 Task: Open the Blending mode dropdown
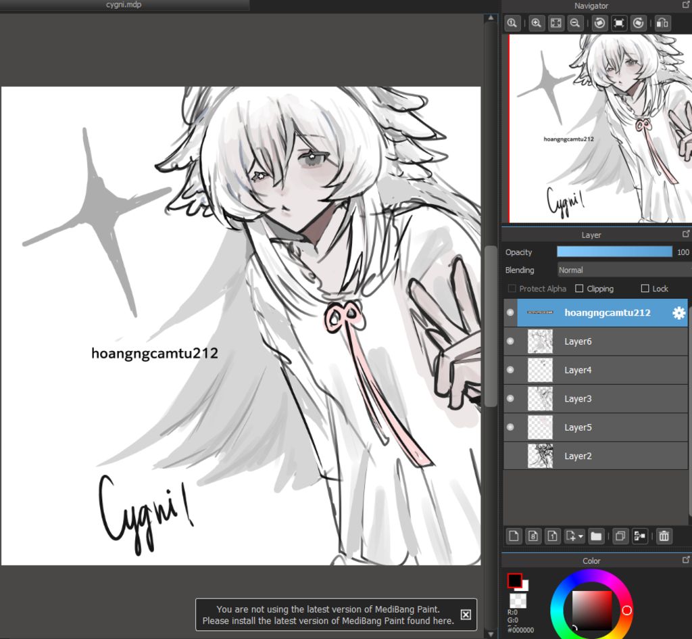624,270
